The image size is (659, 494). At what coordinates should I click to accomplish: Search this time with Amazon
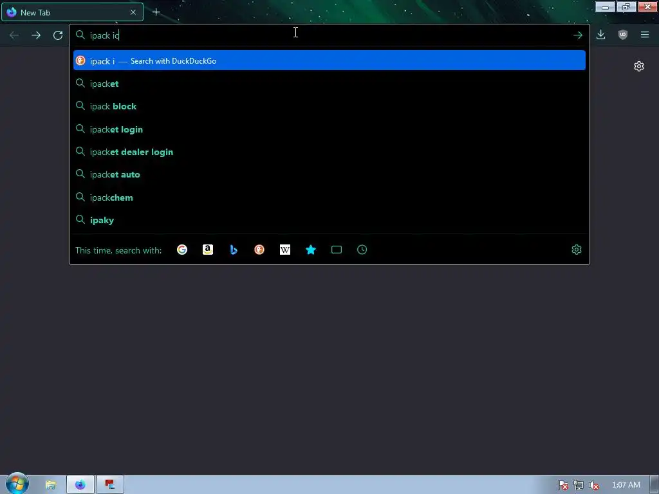coord(208,250)
